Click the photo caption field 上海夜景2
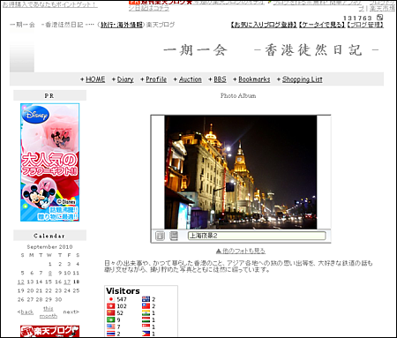The height and width of the screenshot is (338, 397). 257,236
